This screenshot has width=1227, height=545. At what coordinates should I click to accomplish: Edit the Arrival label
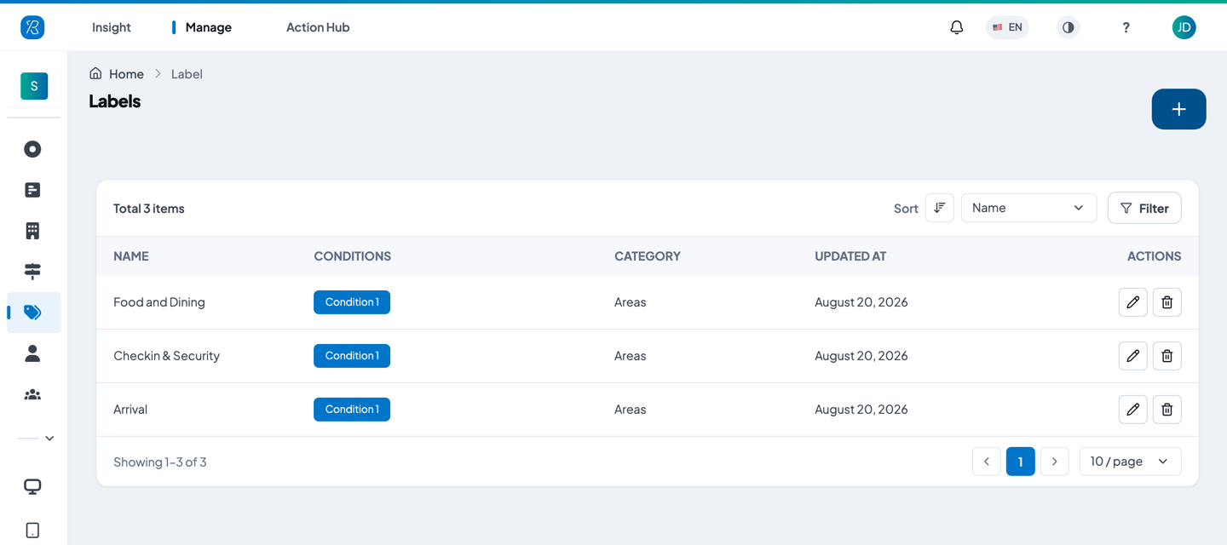tap(1132, 410)
